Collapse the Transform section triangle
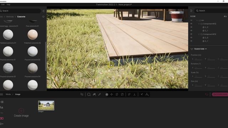This screenshot has width=228, height=128. (192, 49)
